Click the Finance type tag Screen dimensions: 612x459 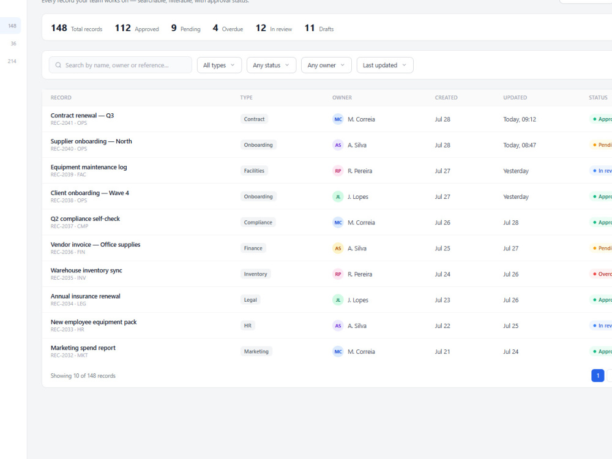click(253, 248)
